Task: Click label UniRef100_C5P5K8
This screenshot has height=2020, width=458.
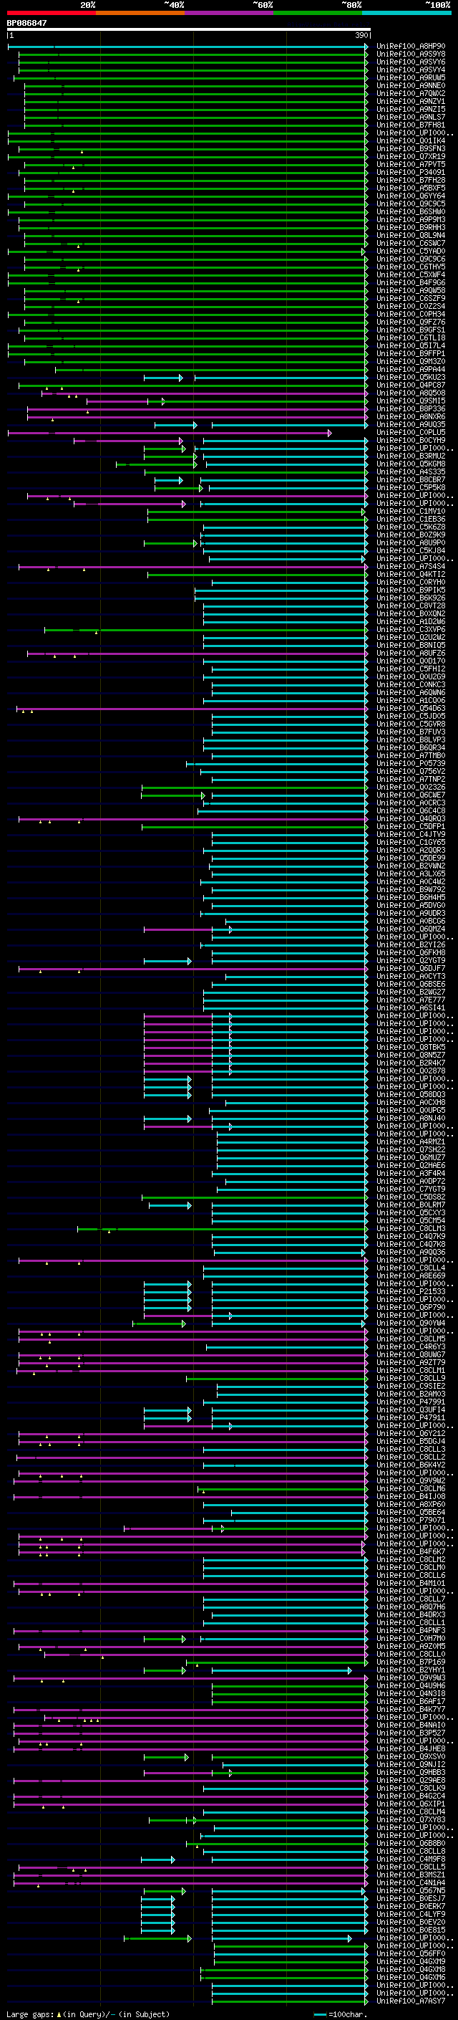Action: (411, 488)
